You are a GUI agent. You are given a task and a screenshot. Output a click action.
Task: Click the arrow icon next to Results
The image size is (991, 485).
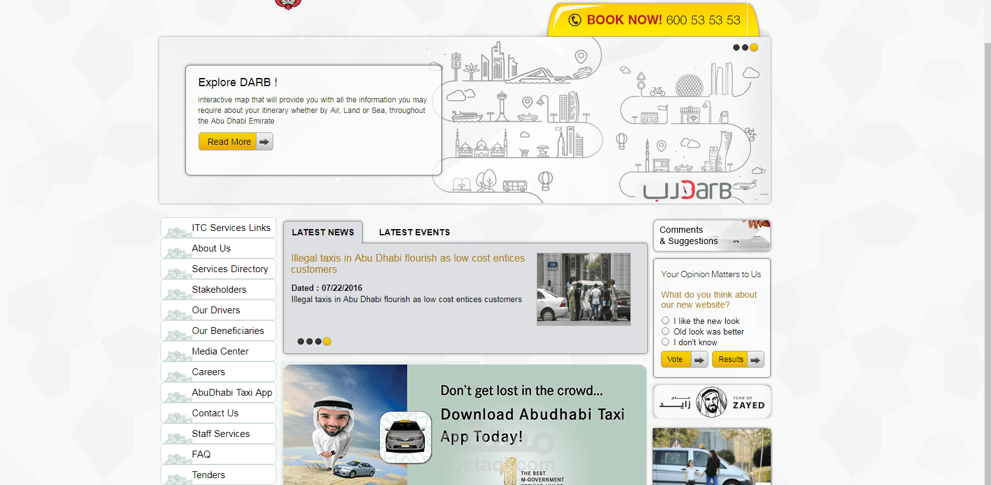click(x=755, y=360)
